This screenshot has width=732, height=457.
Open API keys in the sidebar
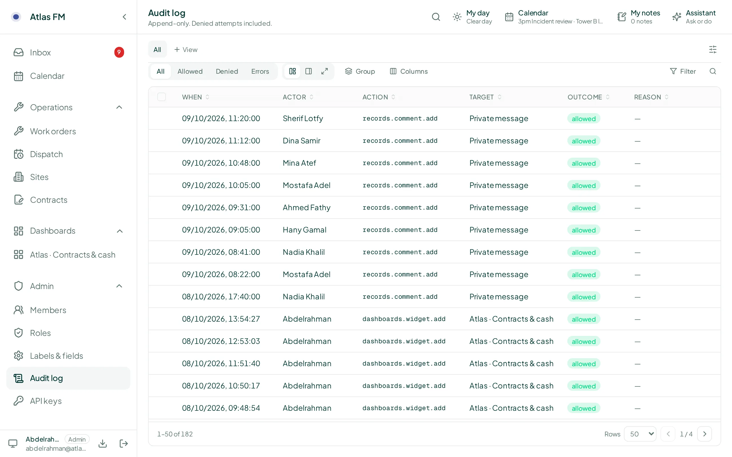coord(68,401)
